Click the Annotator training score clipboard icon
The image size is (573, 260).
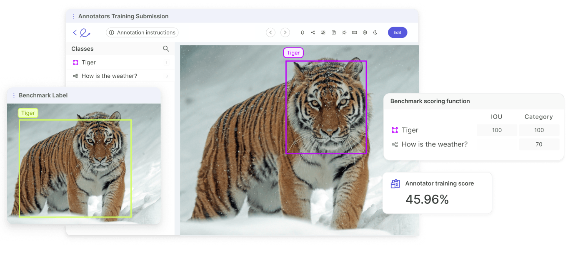pyautogui.click(x=395, y=183)
